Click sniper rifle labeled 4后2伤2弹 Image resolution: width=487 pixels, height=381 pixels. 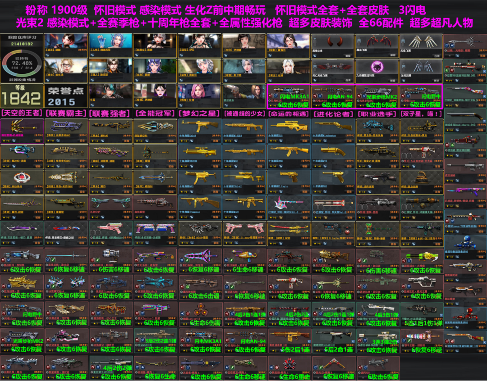point(110,368)
